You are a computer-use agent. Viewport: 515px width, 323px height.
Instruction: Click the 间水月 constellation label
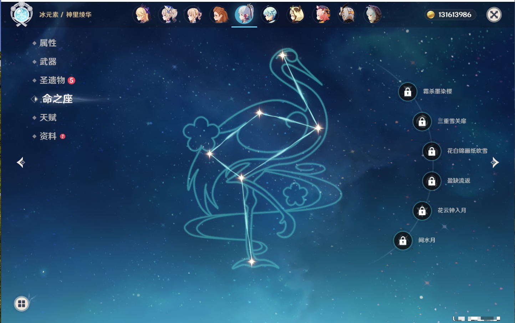pyautogui.click(x=427, y=240)
